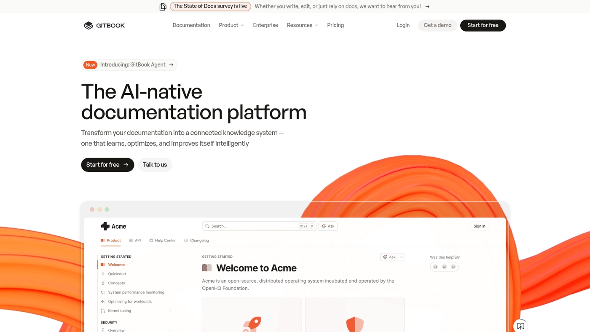Switch to the Help Center tab
Image resolution: width=590 pixels, height=332 pixels.
[x=163, y=241]
